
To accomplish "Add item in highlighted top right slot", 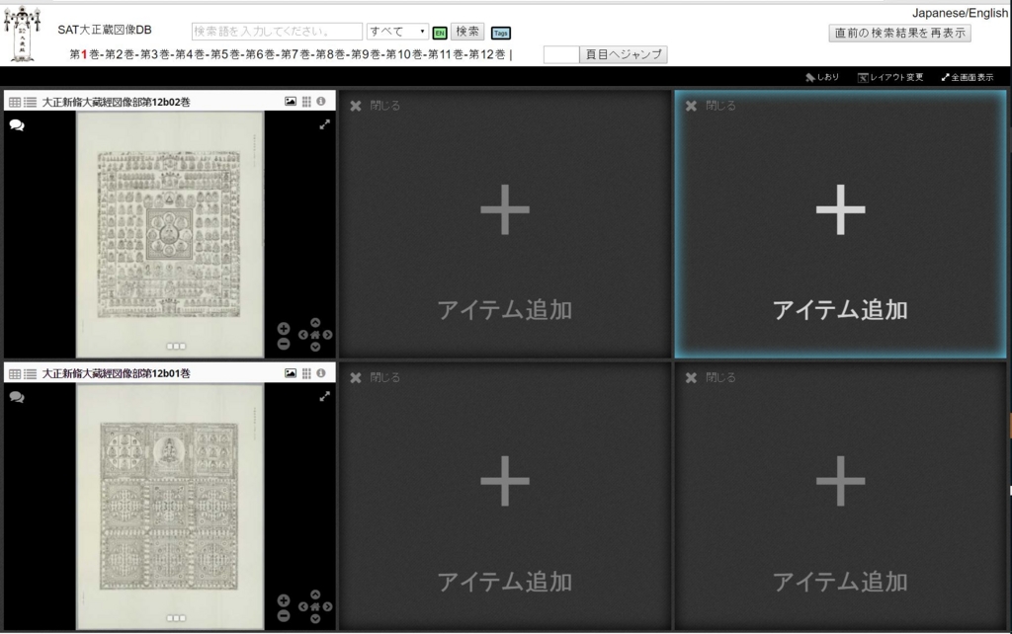I will coord(840,224).
